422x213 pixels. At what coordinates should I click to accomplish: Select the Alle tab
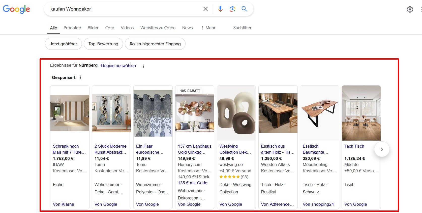[53, 28]
